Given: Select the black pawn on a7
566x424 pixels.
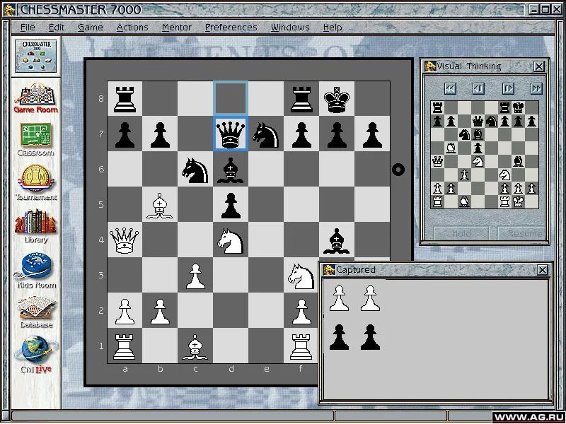Looking at the screenshot, I should tap(125, 134).
